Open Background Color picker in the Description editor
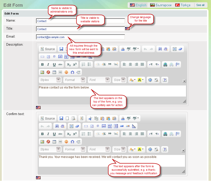Screen dimensions: 211x181 click(x=141, y=80)
